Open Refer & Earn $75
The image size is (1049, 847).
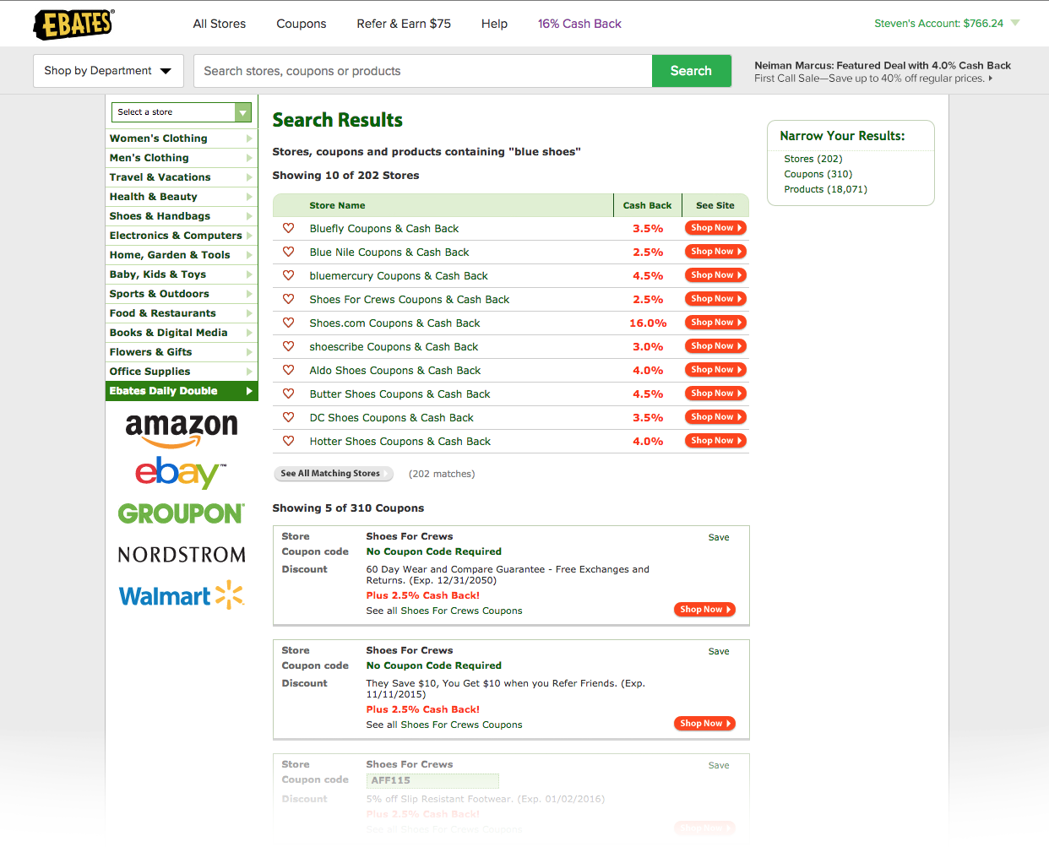coord(404,24)
